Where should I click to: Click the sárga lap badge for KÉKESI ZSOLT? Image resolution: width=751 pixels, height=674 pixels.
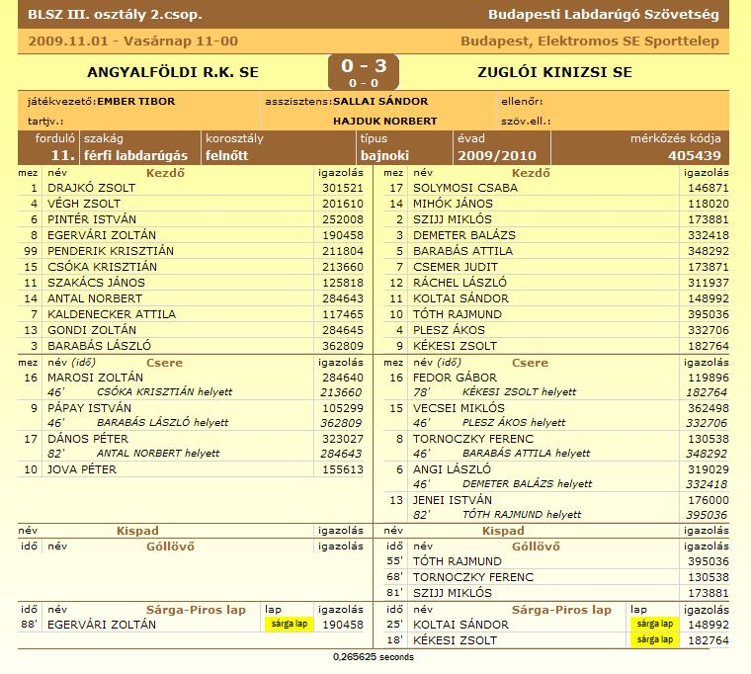pyautogui.click(x=655, y=640)
